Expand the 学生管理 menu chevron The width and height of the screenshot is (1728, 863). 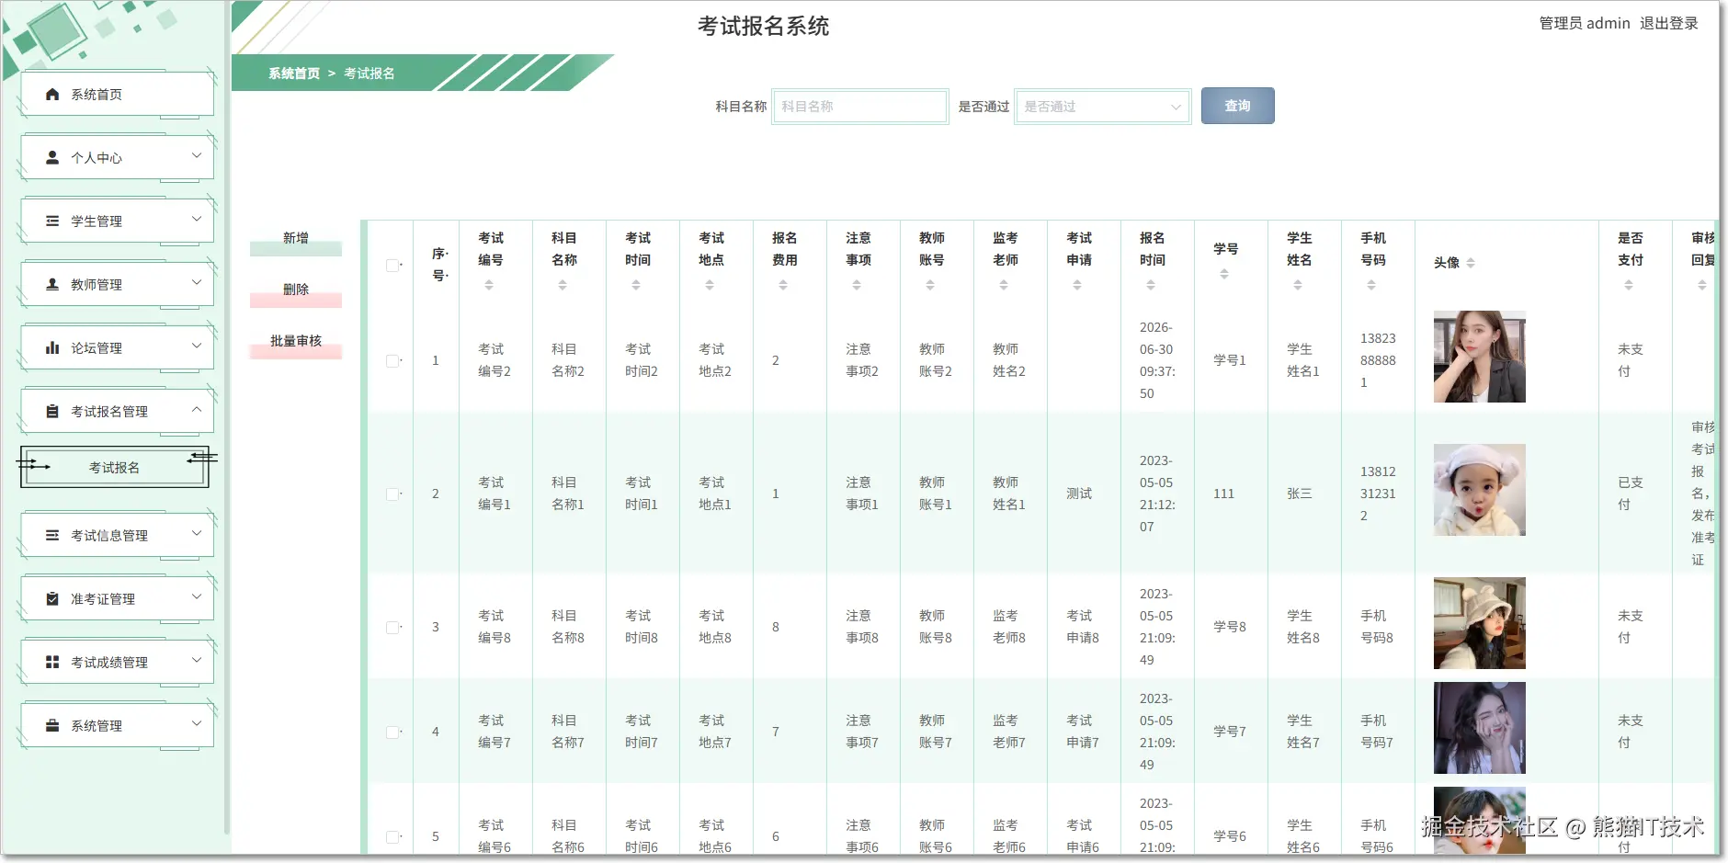pyautogui.click(x=196, y=219)
